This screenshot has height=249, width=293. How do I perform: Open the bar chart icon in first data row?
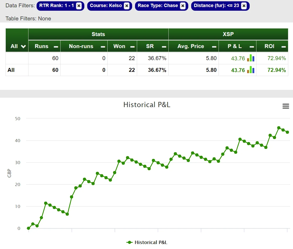[251, 58]
